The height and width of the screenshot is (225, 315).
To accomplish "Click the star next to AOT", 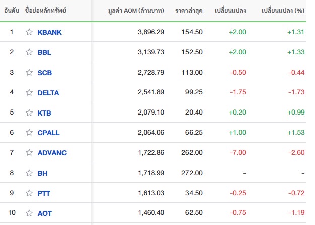I will coord(29,213).
